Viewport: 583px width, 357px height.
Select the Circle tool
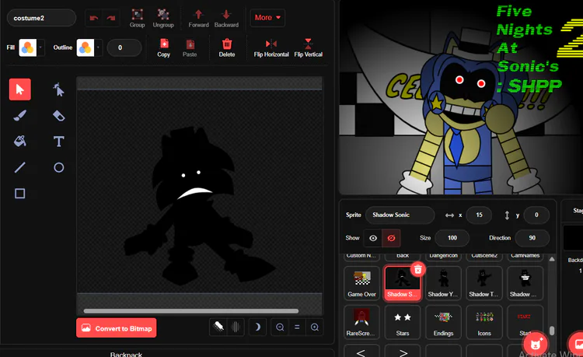coord(58,167)
